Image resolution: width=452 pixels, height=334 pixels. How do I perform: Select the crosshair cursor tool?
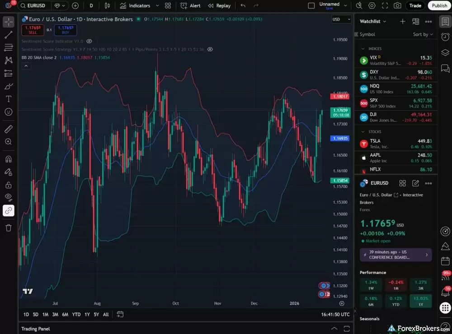(9, 22)
